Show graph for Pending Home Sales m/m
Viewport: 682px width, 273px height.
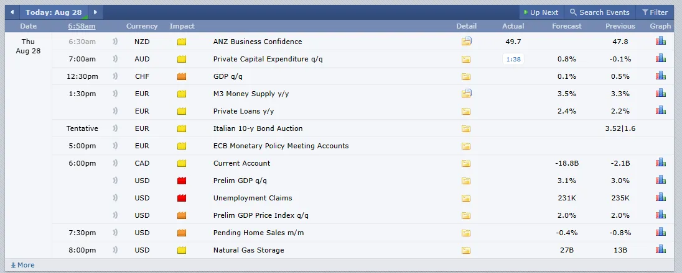660,233
